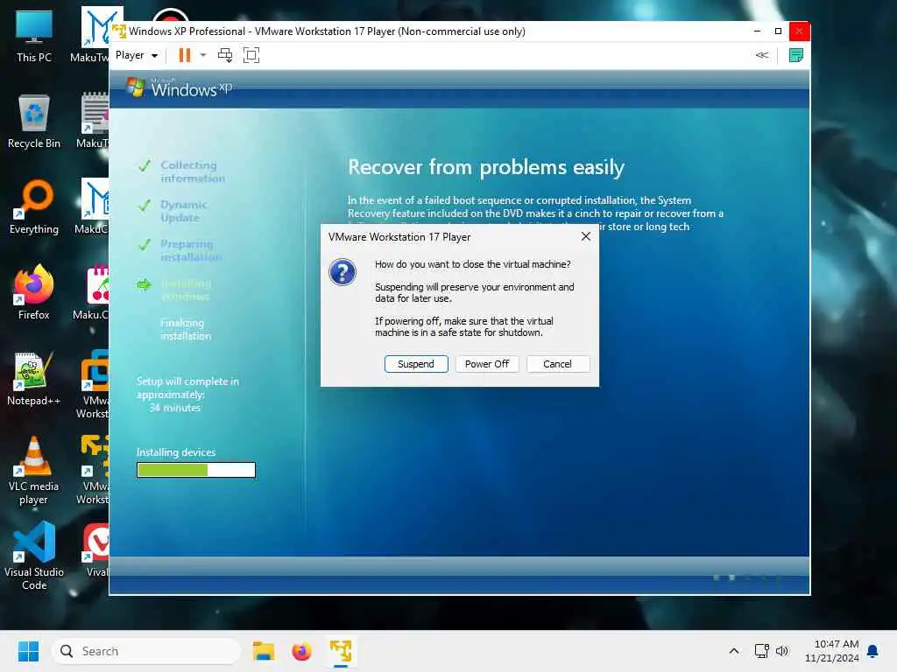The height and width of the screenshot is (672, 897).
Task: Choose Power Off in the dialog
Action: point(487,364)
